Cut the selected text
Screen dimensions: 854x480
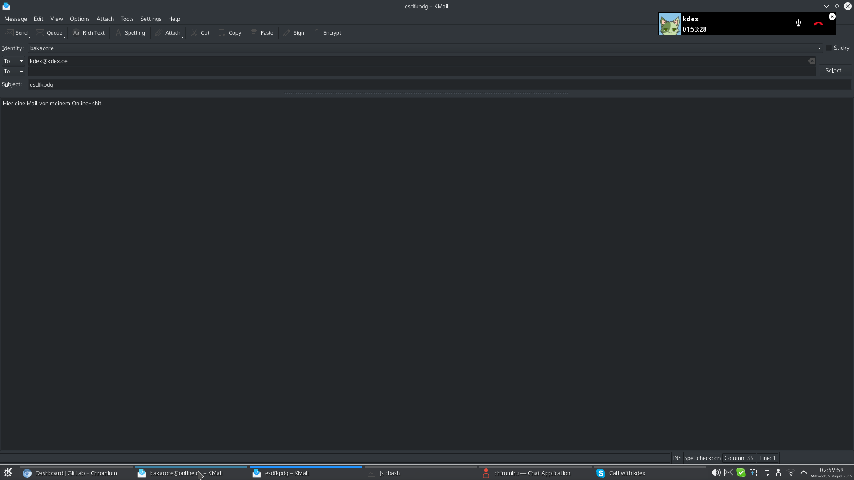point(201,33)
